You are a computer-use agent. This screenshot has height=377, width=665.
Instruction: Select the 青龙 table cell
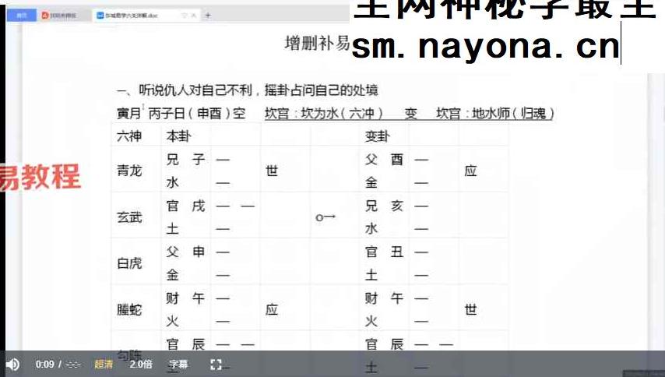coord(136,171)
